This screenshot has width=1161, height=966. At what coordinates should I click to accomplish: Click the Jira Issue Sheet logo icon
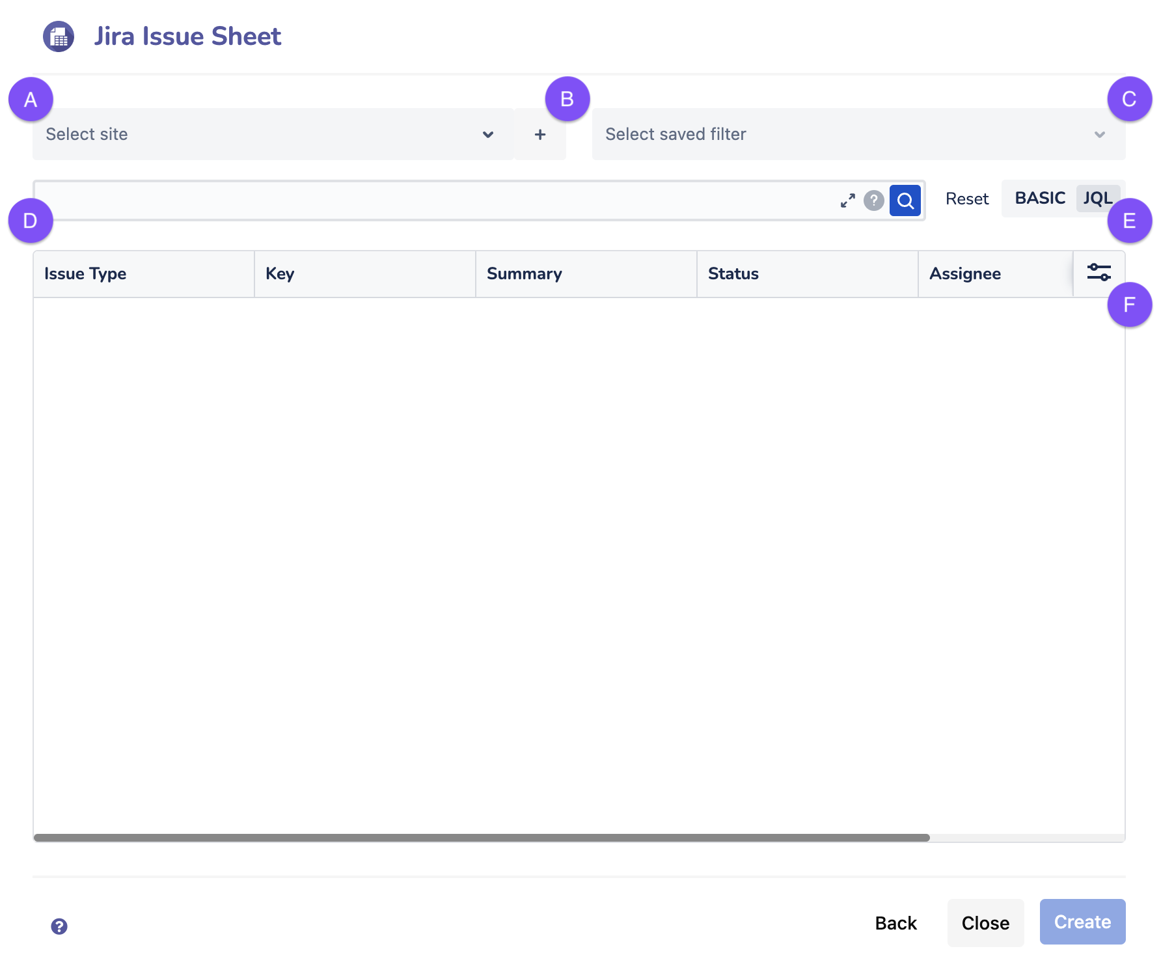pyautogui.click(x=59, y=36)
